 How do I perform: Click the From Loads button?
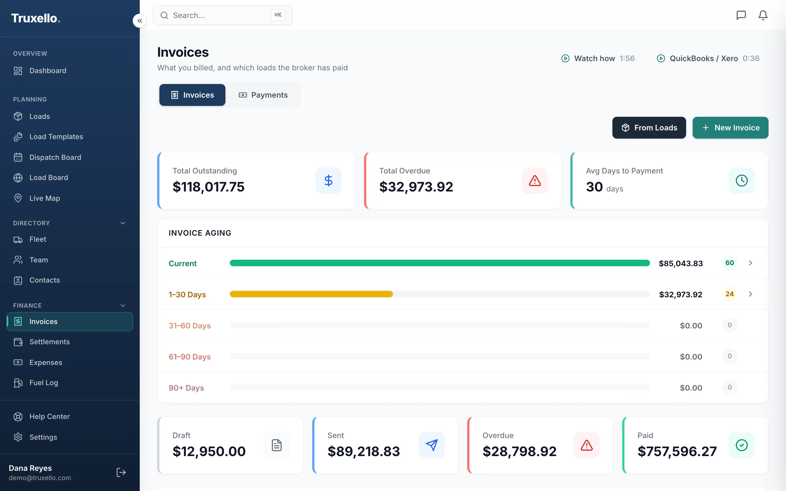649,128
